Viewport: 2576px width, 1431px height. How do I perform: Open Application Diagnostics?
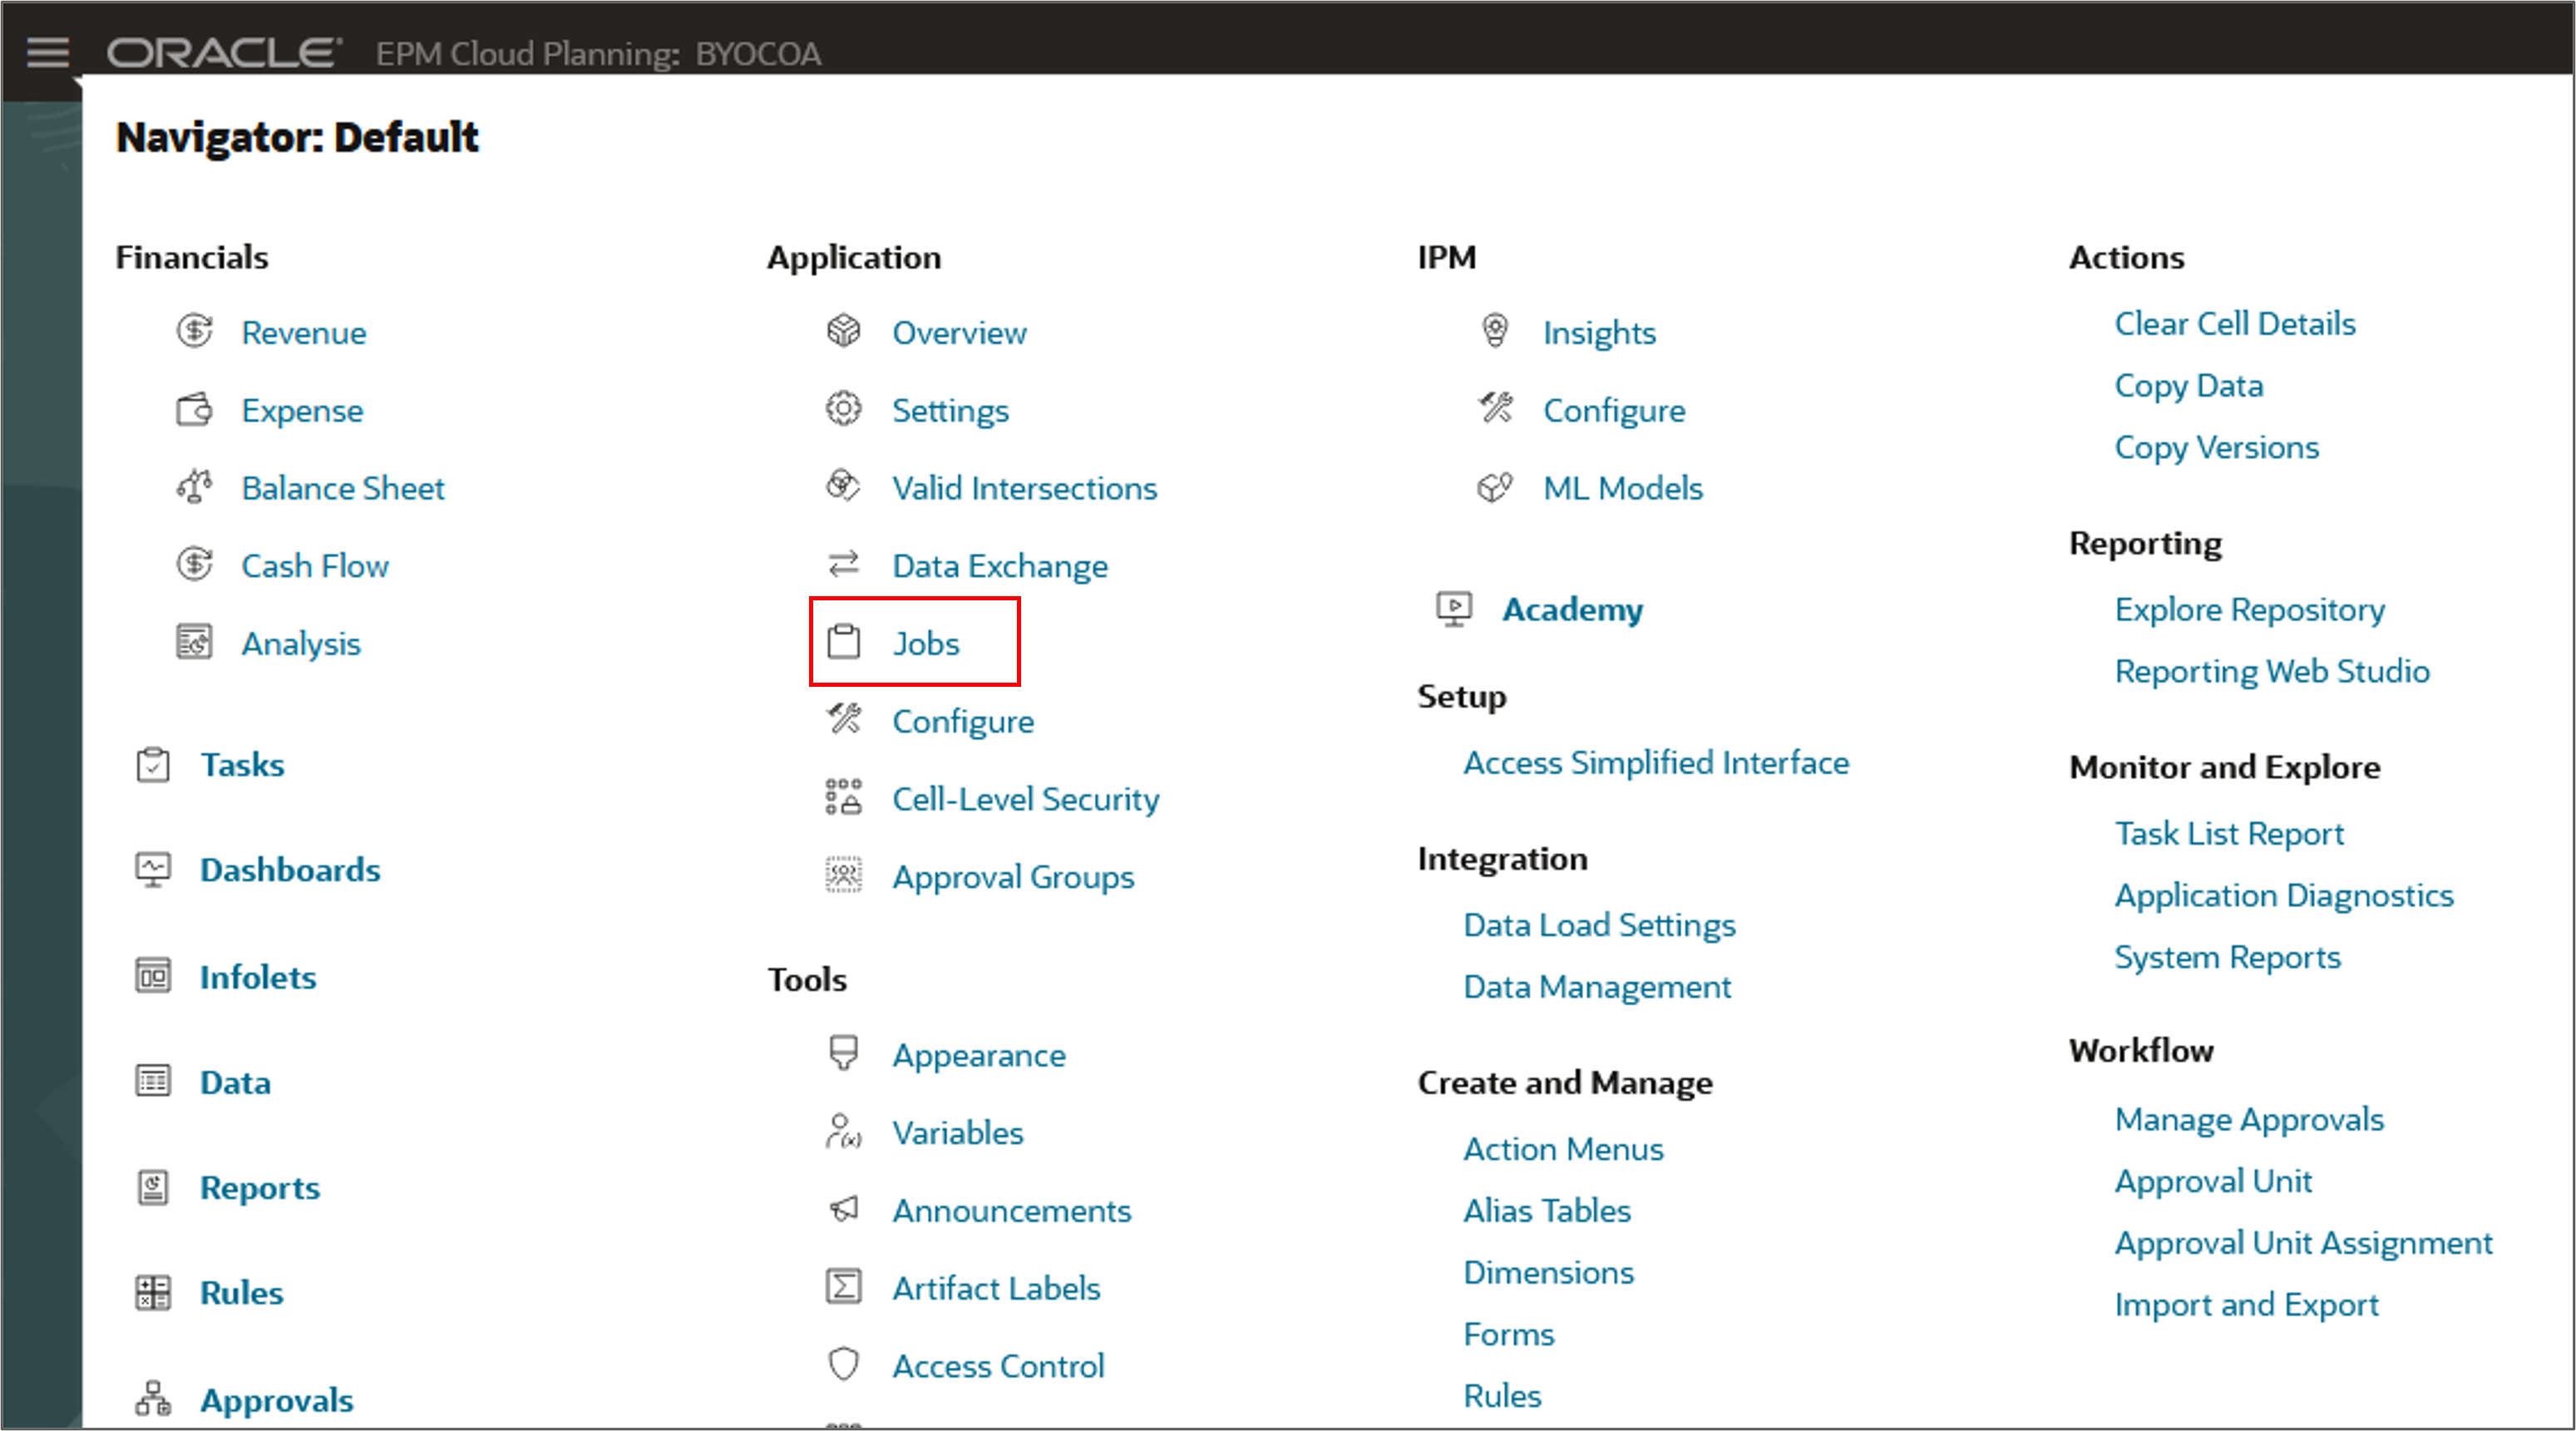pyautogui.click(x=2284, y=896)
